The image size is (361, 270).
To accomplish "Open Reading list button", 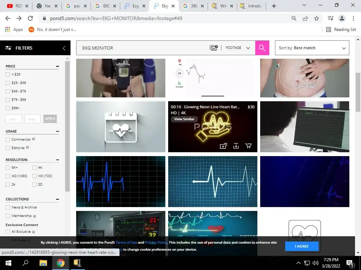I will pyautogui.click(x=341, y=30).
